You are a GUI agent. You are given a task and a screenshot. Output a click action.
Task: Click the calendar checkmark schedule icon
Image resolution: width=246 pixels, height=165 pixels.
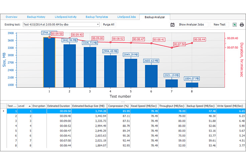pyautogui.click(x=172, y=25)
